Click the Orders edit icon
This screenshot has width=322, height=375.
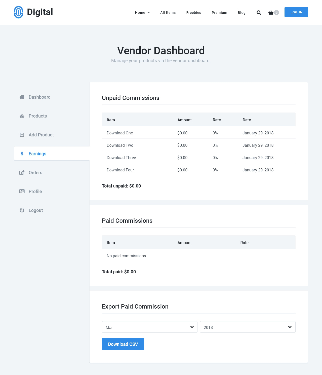(22, 173)
